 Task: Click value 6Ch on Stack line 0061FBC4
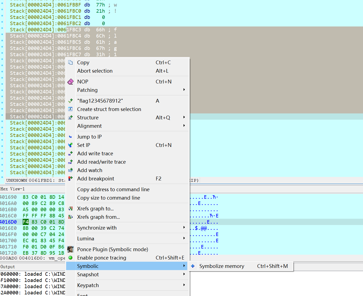(100, 36)
